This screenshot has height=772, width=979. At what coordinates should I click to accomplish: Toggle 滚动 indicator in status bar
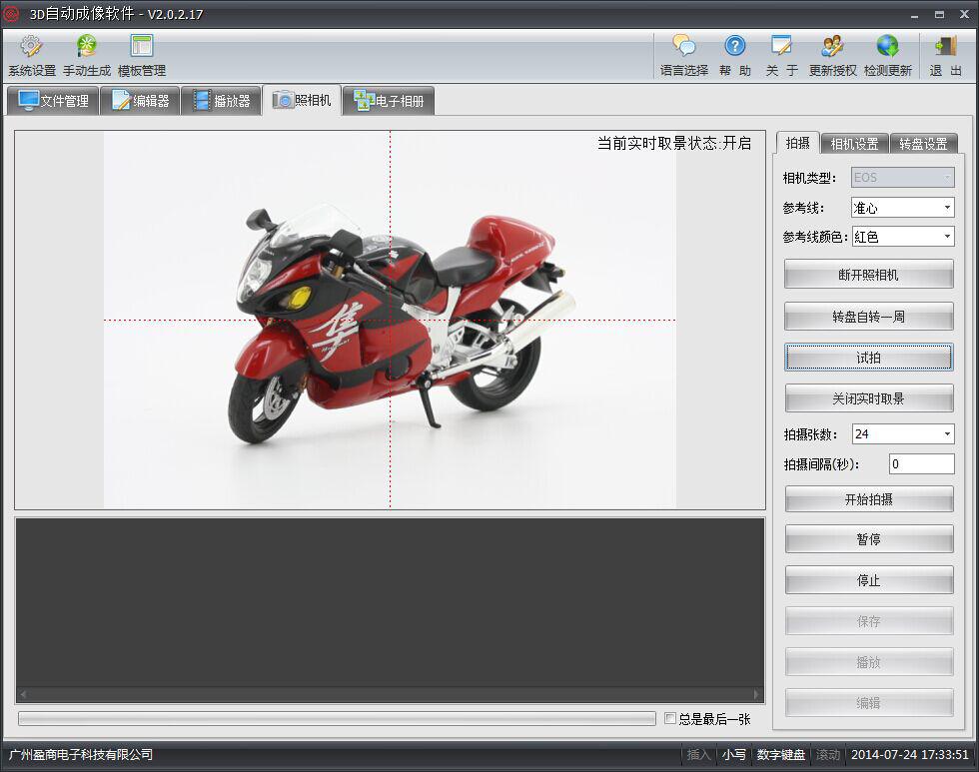click(827, 755)
